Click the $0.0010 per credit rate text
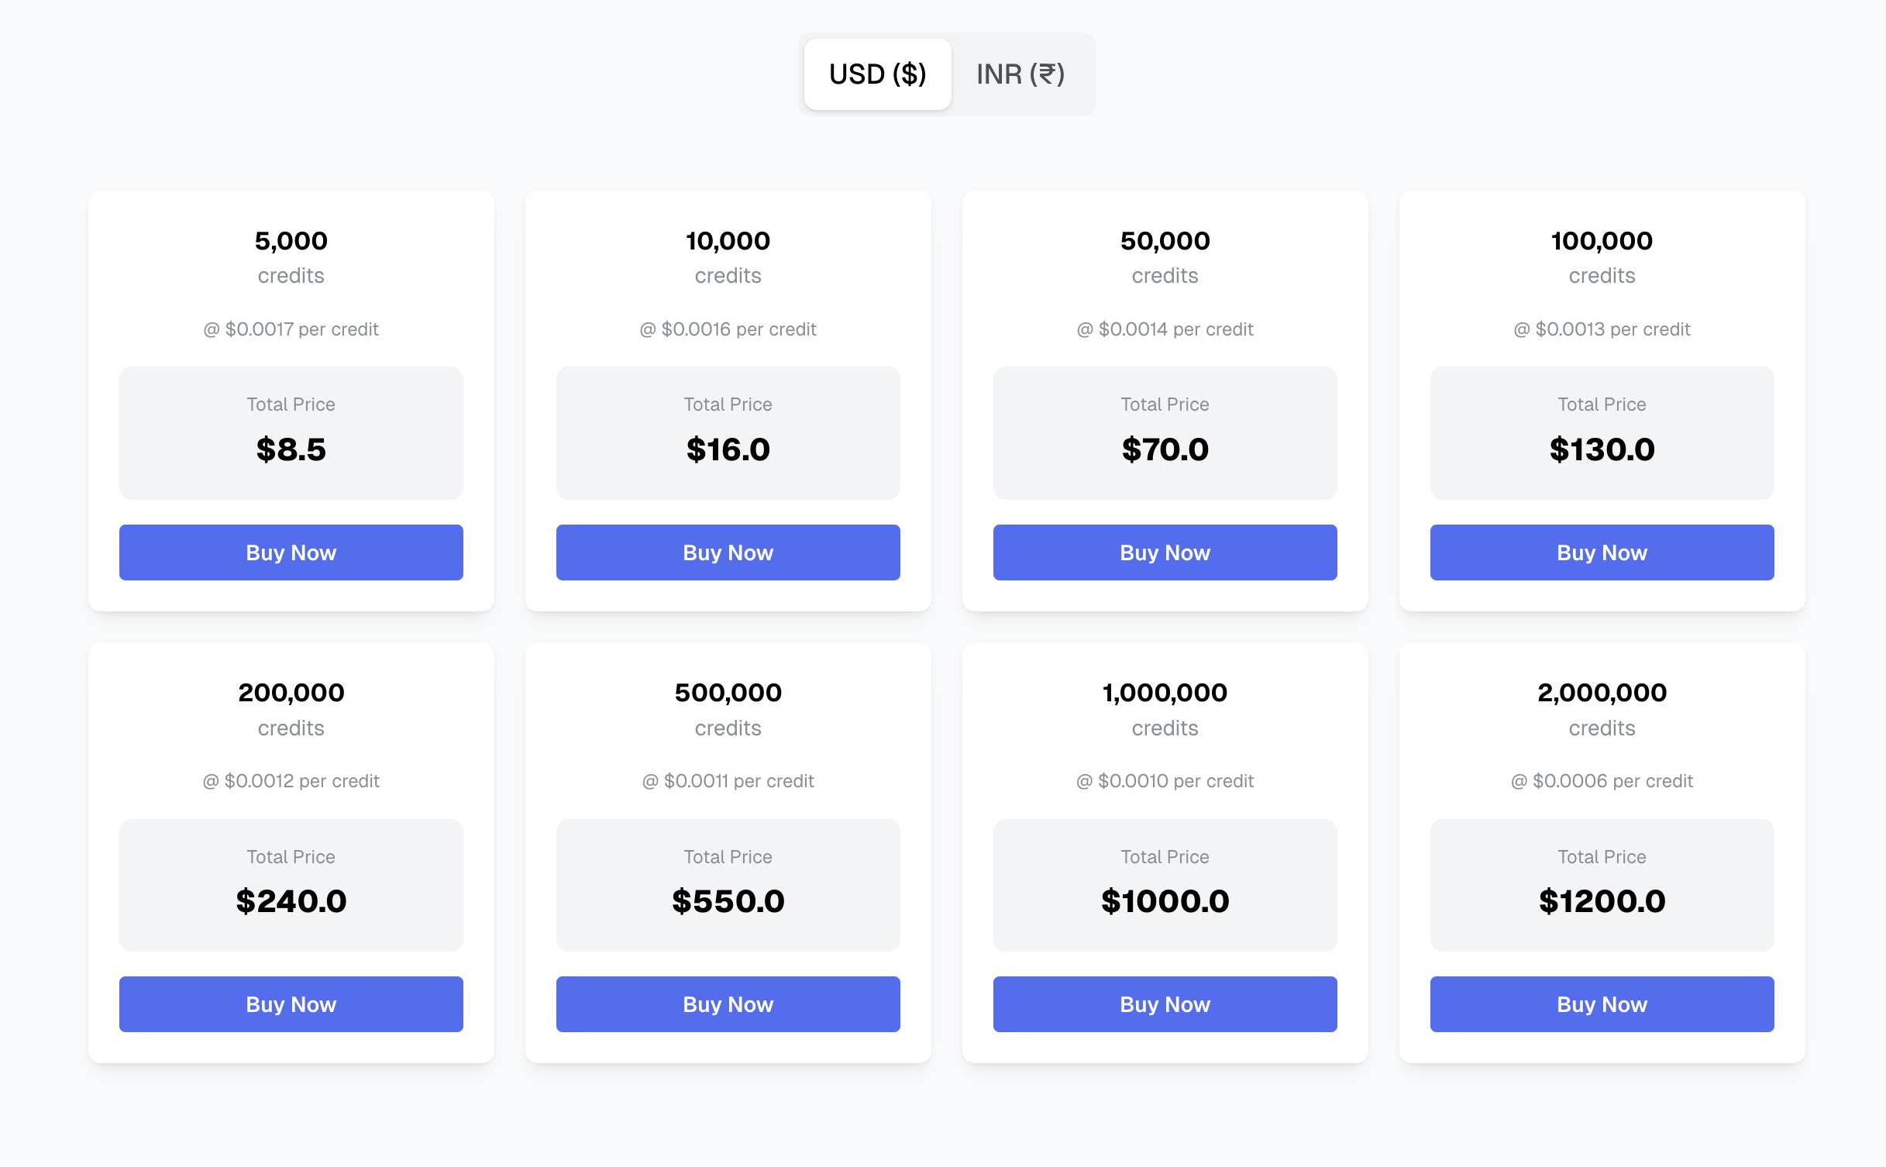The height and width of the screenshot is (1167, 1886). tap(1165, 781)
